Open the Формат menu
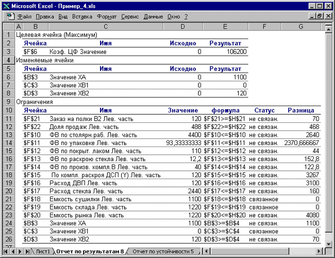 (x=107, y=17)
